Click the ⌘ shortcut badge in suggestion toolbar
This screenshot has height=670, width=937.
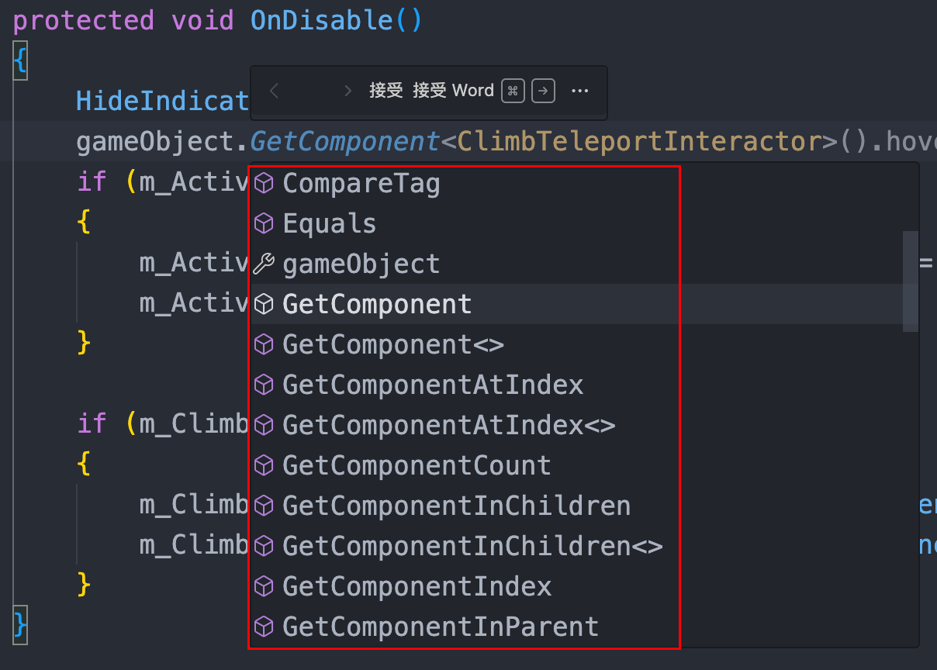pos(512,91)
